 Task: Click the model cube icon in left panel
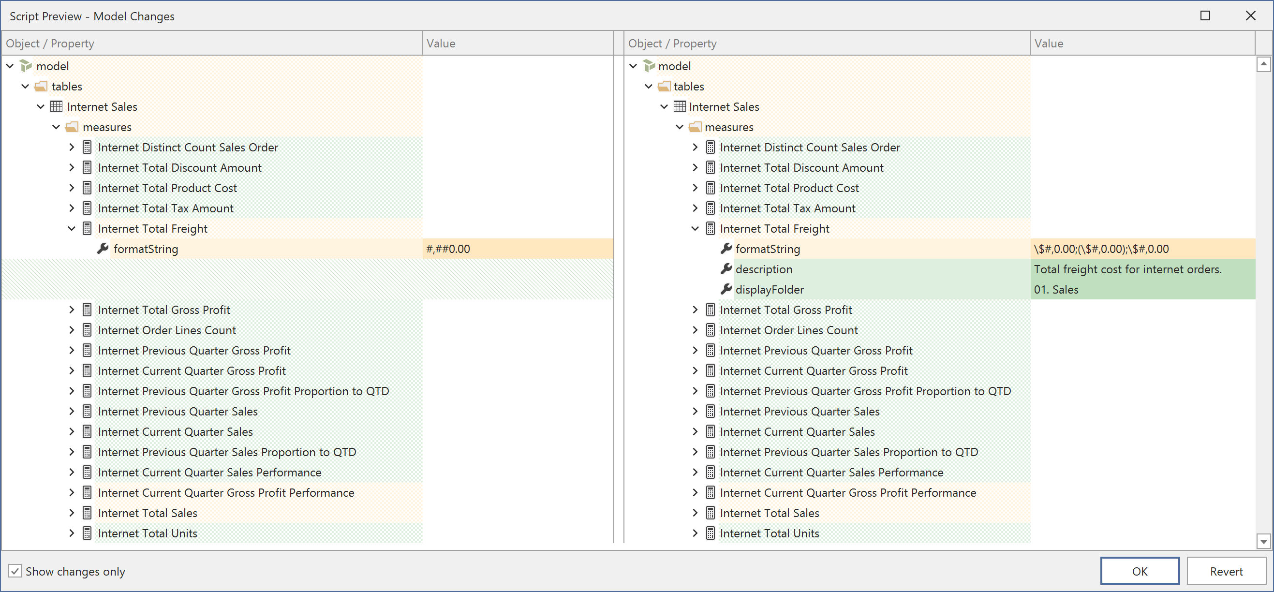(25, 66)
